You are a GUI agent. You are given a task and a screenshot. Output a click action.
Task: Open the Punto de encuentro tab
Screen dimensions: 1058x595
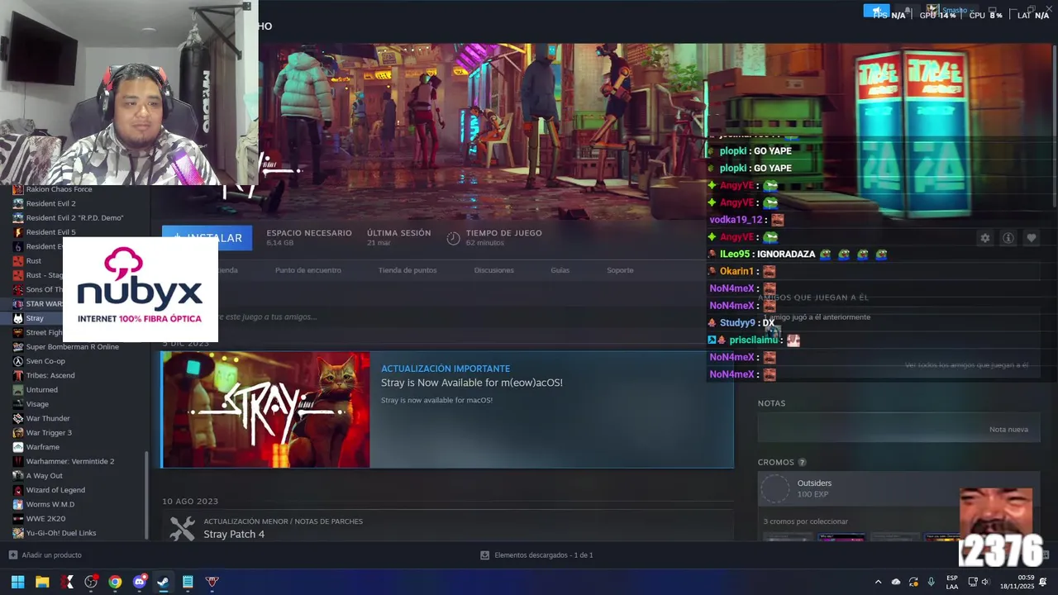pos(308,270)
